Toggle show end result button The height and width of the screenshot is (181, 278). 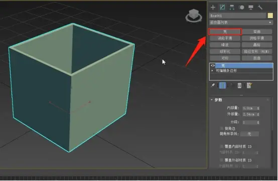pos(222,86)
